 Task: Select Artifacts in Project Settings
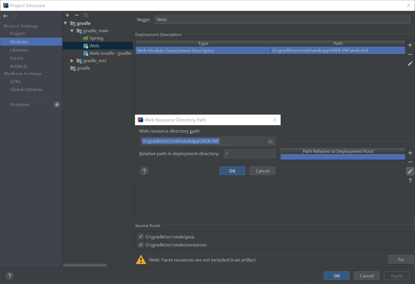[19, 66]
